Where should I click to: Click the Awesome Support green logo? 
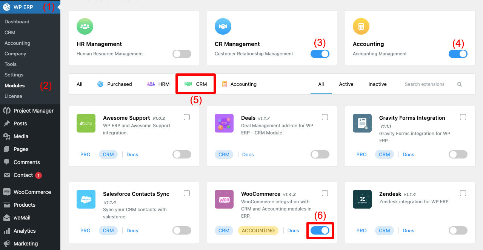point(86,123)
